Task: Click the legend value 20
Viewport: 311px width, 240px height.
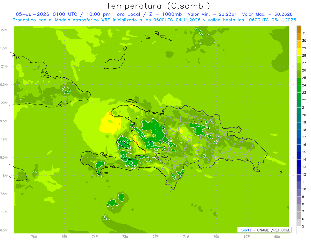Action: click(304, 115)
